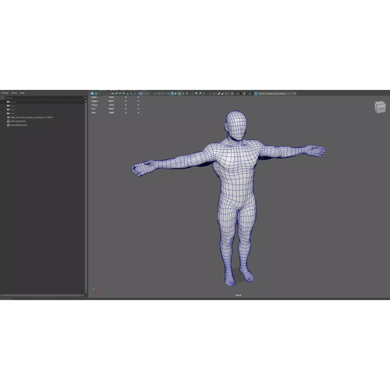Open the Outliner search filter dropdown arrow
The width and height of the screenshot is (390, 390).
click(85, 98)
